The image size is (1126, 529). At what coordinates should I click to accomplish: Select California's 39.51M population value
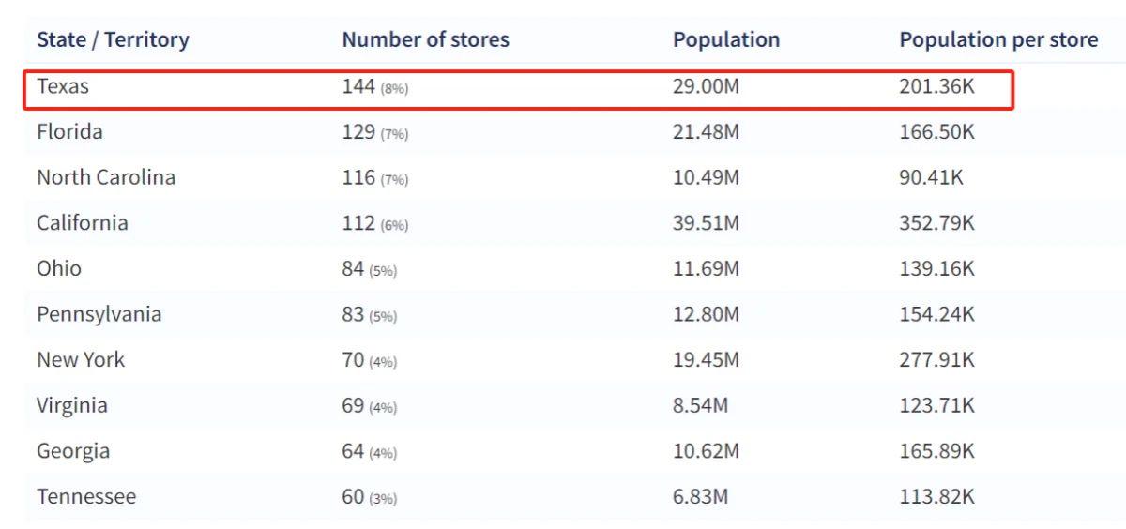(706, 223)
